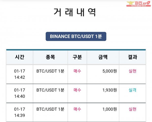Click the 결과 column header
The height and width of the screenshot is (122, 152).
pyautogui.click(x=132, y=57)
